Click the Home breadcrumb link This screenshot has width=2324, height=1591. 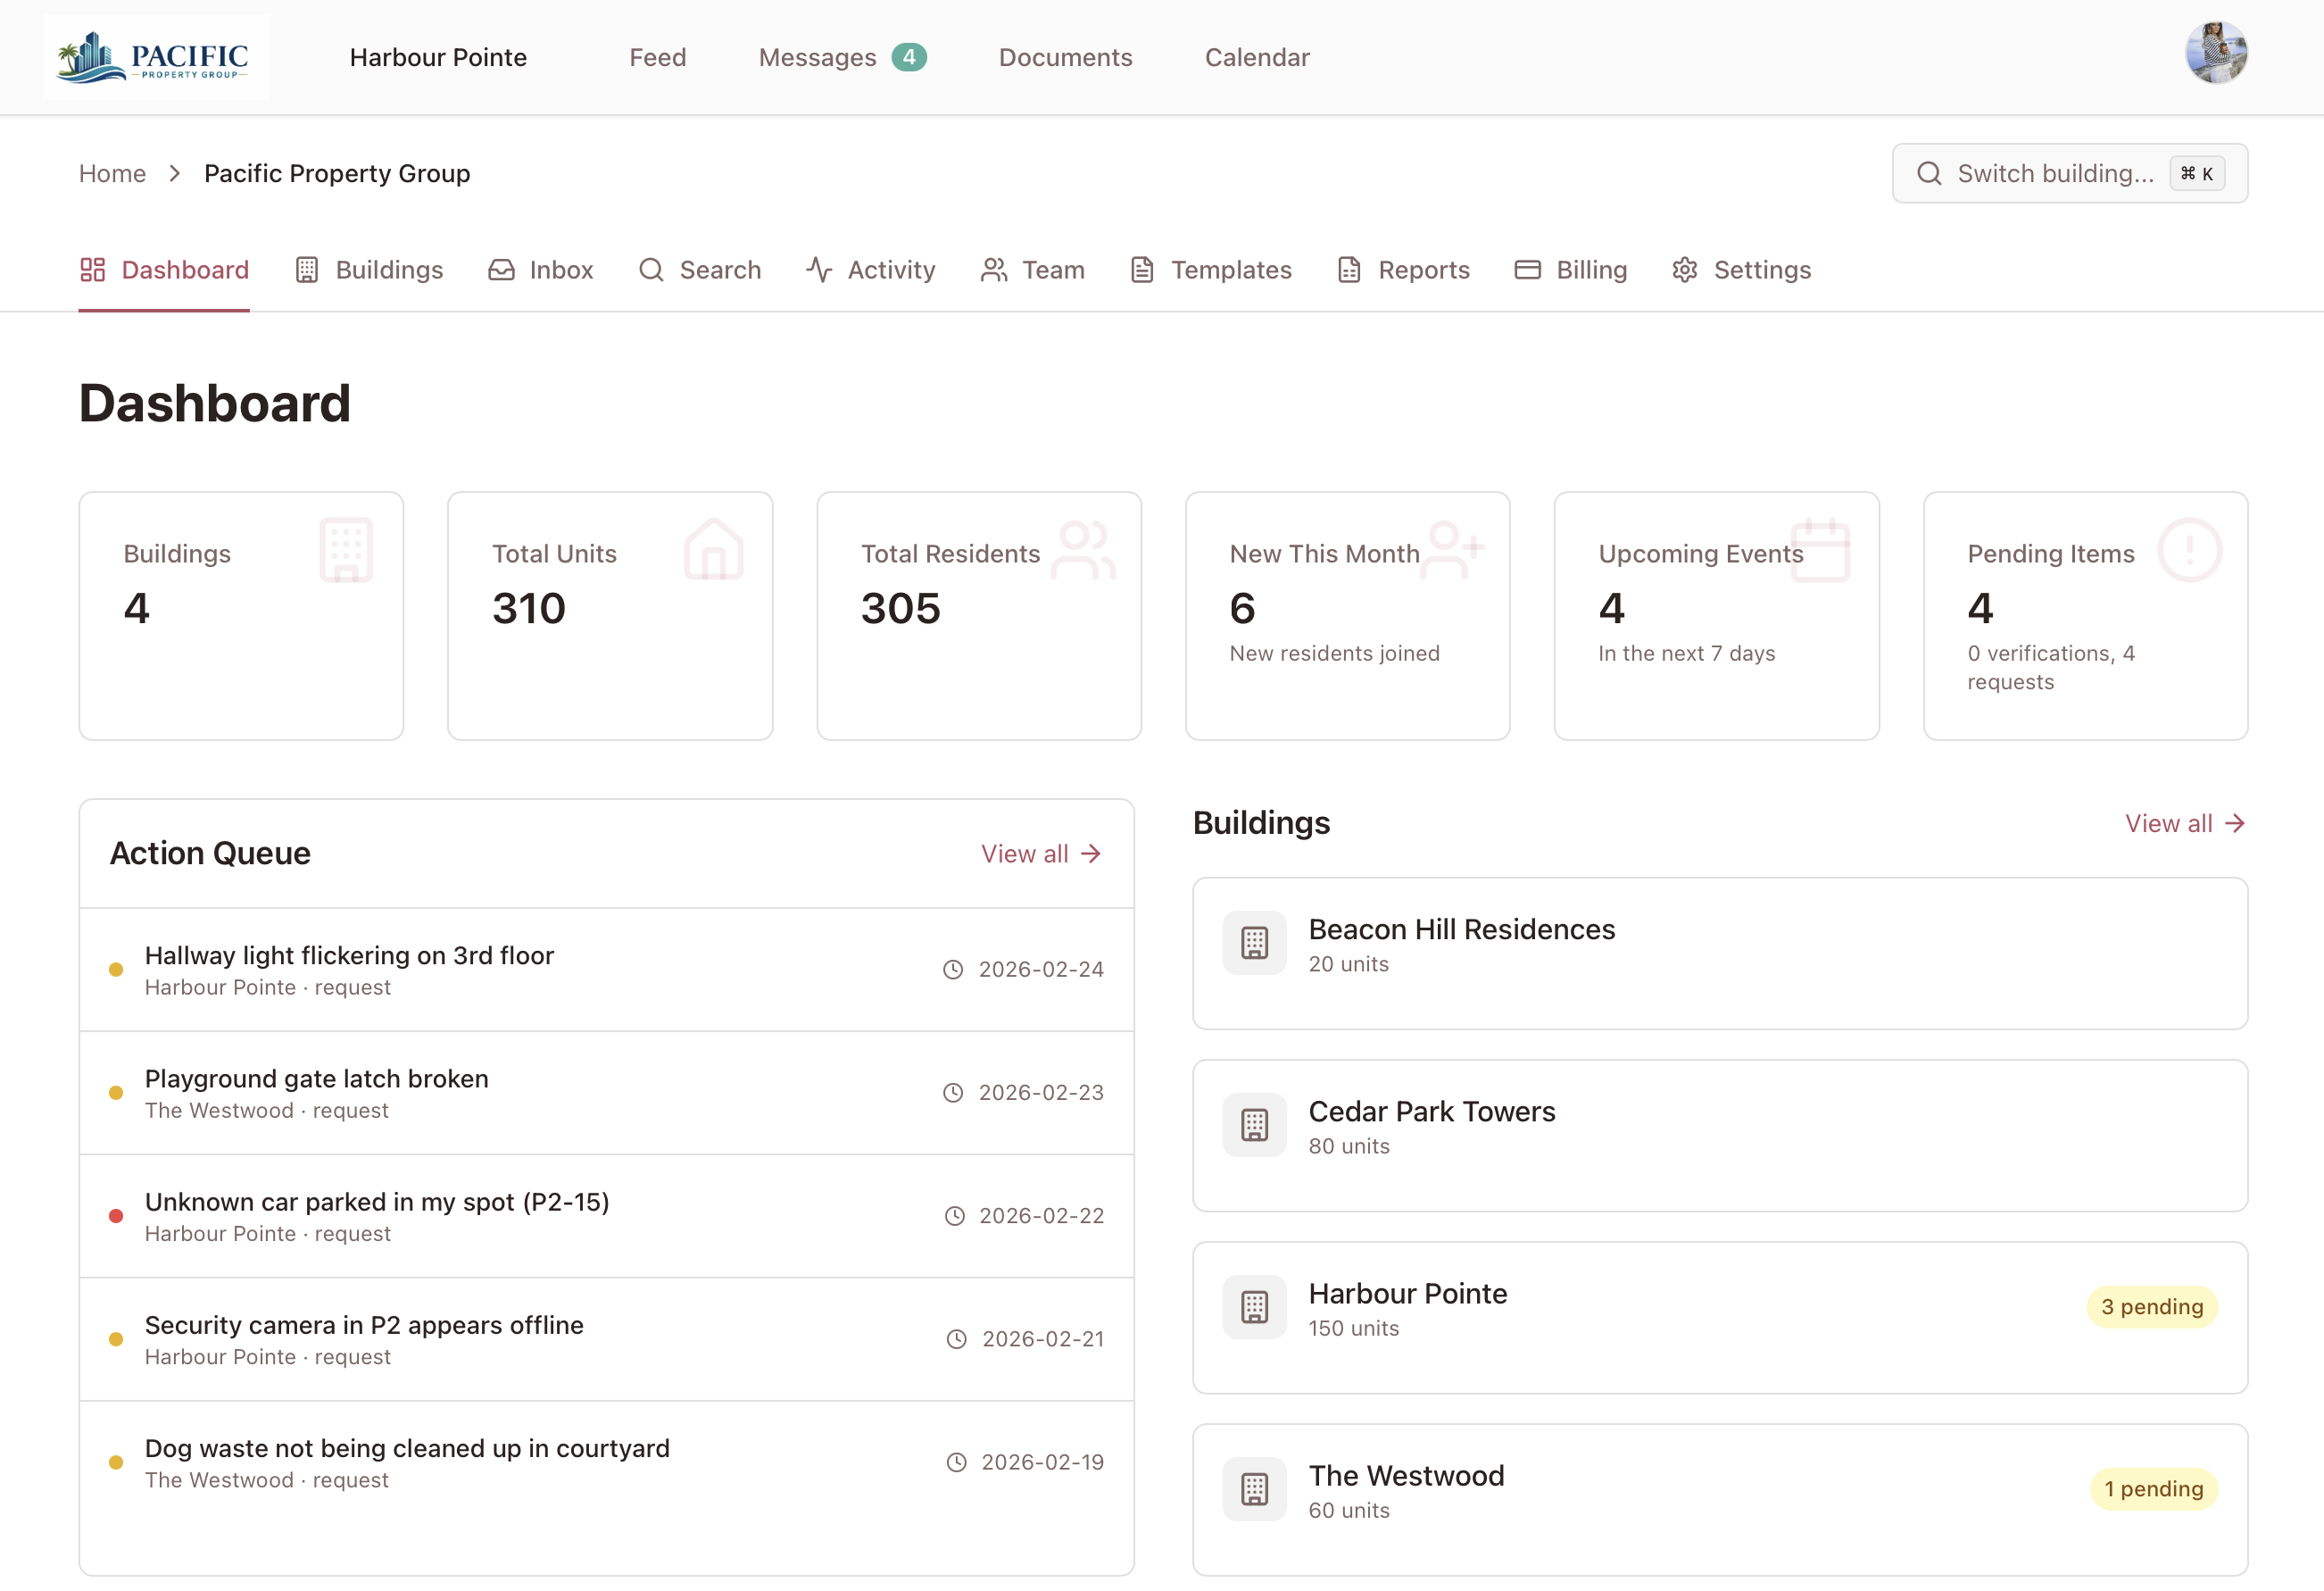click(x=112, y=173)
